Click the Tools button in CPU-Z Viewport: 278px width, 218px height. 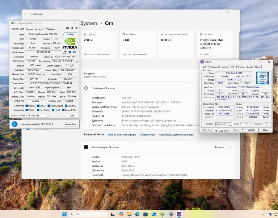tap(236, 130)
